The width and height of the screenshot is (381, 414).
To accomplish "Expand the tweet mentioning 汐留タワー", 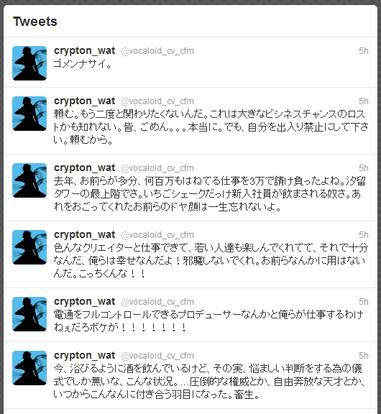I will [x=210, y=194].
